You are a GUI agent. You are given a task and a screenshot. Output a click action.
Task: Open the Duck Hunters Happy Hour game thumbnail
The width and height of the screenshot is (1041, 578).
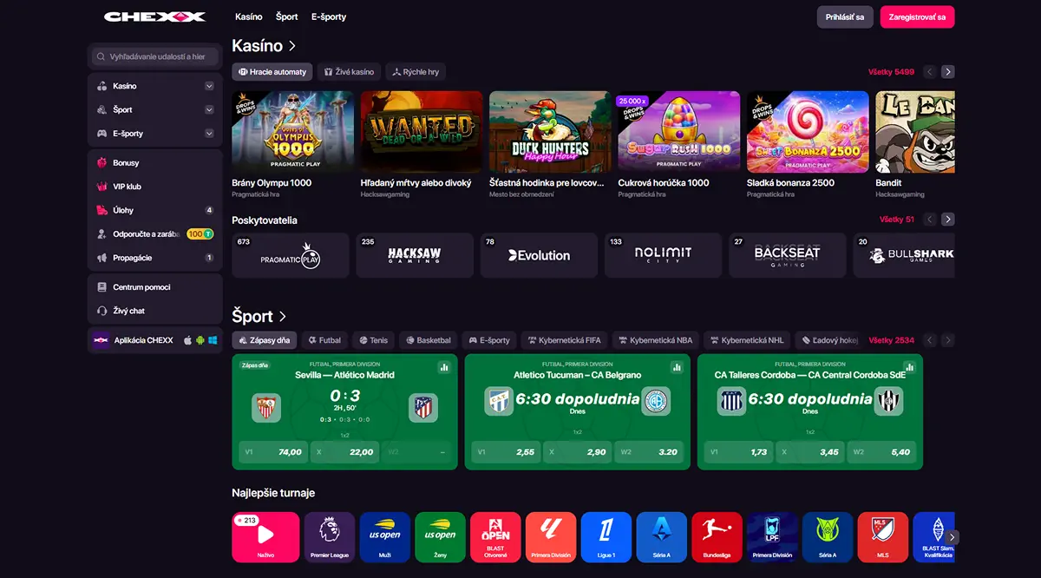pos(550,132)
